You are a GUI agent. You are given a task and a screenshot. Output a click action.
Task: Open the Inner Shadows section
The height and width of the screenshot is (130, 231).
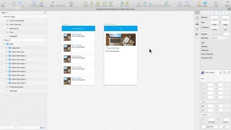(207, 54)
